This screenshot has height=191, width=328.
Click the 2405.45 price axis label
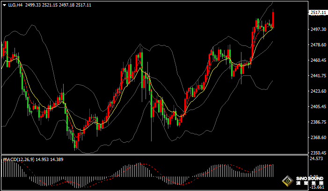[x=318, y=107]
